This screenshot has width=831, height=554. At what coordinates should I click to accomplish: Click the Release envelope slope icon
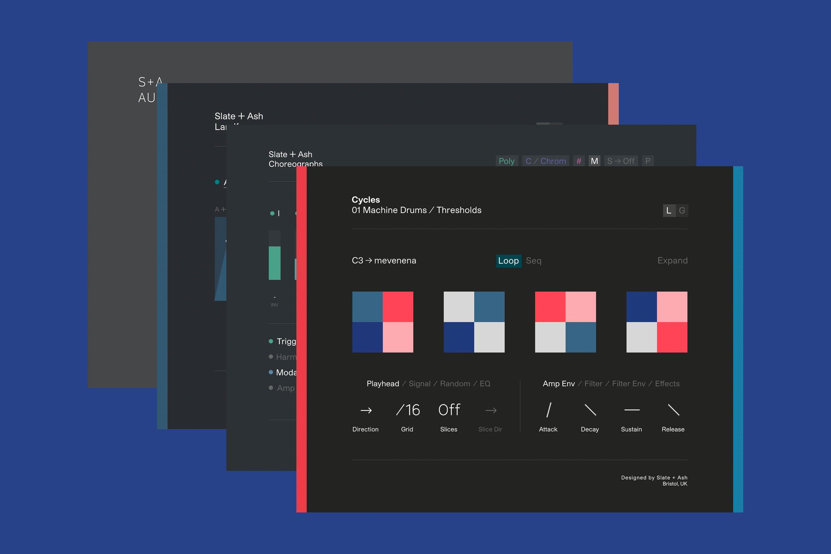pos(674,410)
